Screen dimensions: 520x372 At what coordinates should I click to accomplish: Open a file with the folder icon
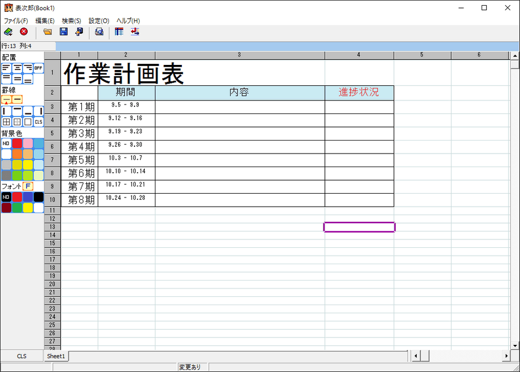(48, 32)
